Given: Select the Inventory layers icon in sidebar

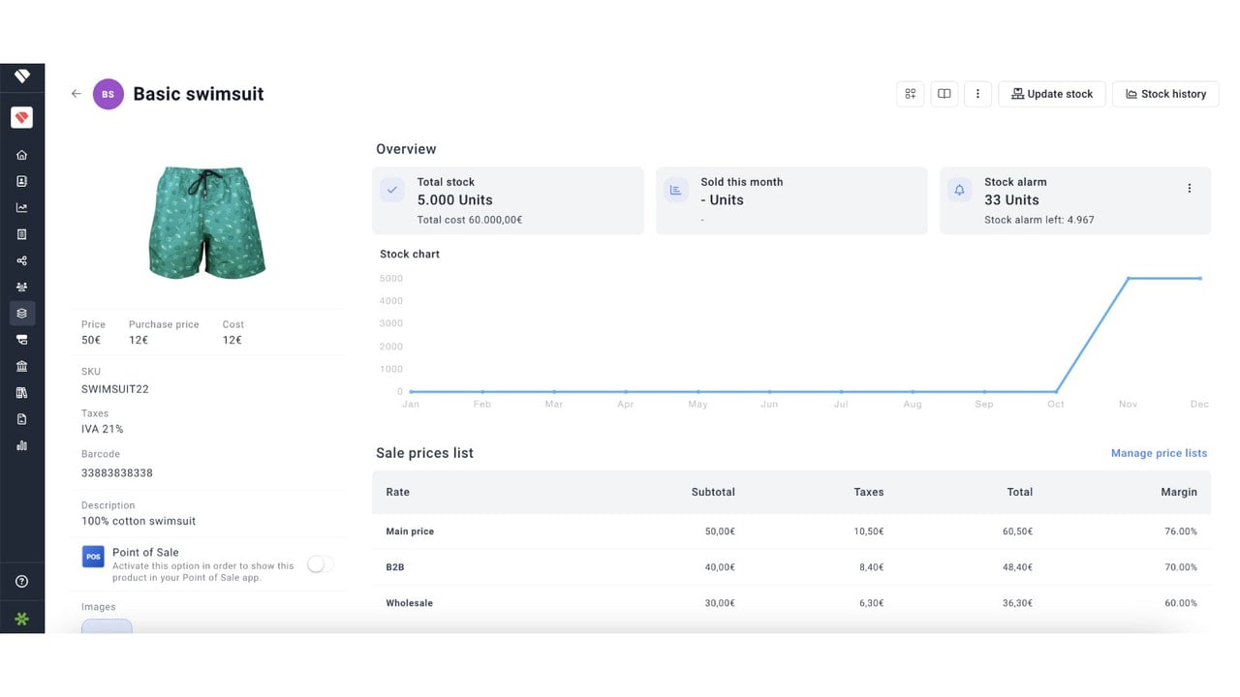Looking at the screenshot, I should (x=21, y=313).
